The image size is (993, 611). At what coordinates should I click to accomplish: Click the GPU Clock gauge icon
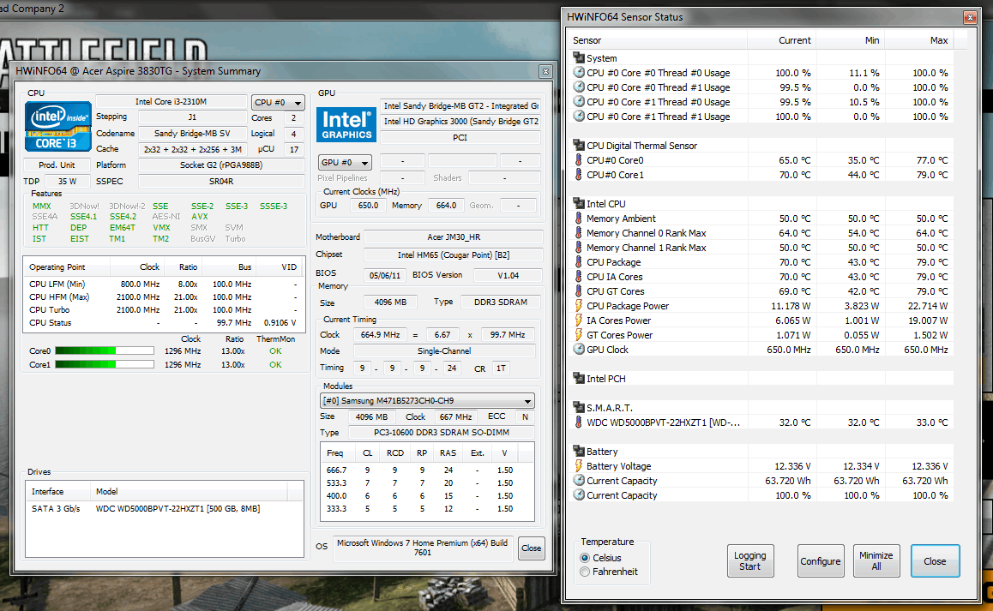[579, 350]
